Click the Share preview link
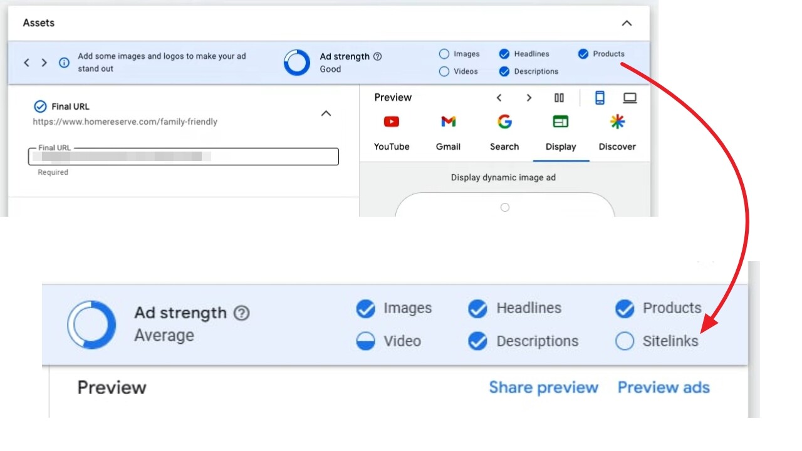This screenshot has height=451, width=802. click(543, 387)
